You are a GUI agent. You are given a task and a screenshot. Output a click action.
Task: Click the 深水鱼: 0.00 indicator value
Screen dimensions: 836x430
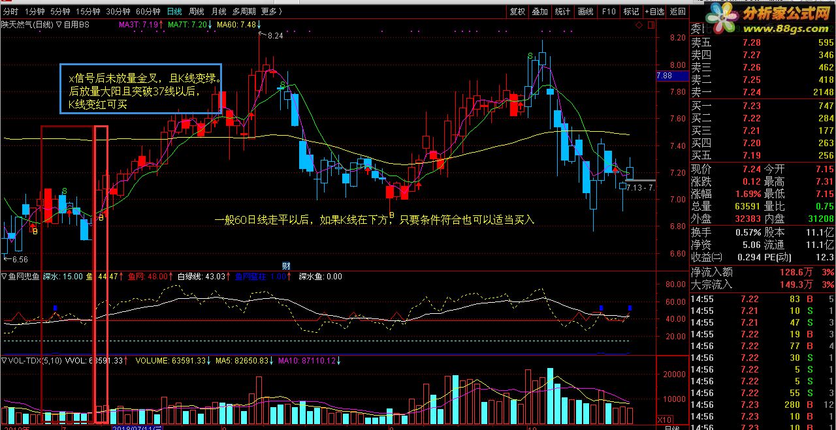pyautogui.click(x=321, y=277)
